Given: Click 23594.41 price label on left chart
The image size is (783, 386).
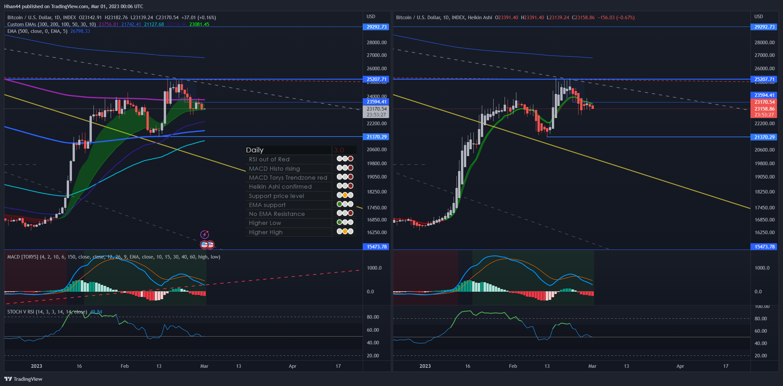Looking at the screenshot, I should 376,102.
